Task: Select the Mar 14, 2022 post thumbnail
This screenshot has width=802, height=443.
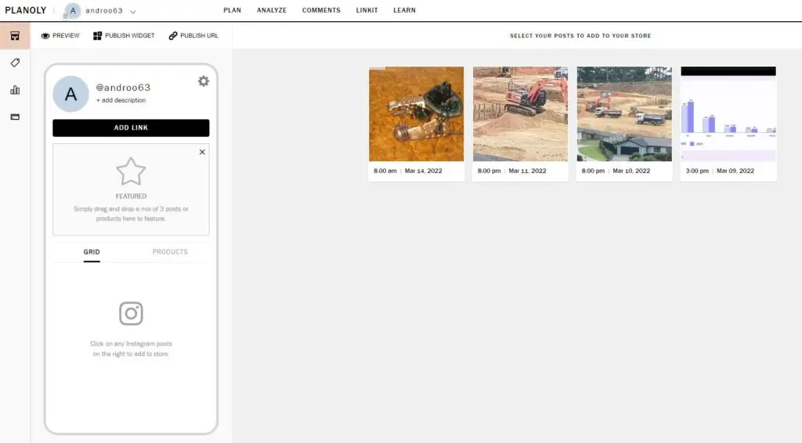Action: (x=416, y=114)
